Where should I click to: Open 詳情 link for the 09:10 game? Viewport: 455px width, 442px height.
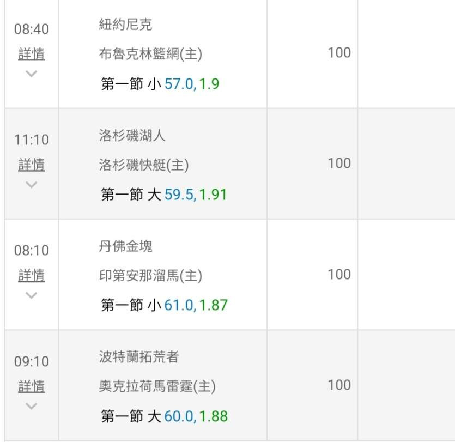[x=32, y=386]
